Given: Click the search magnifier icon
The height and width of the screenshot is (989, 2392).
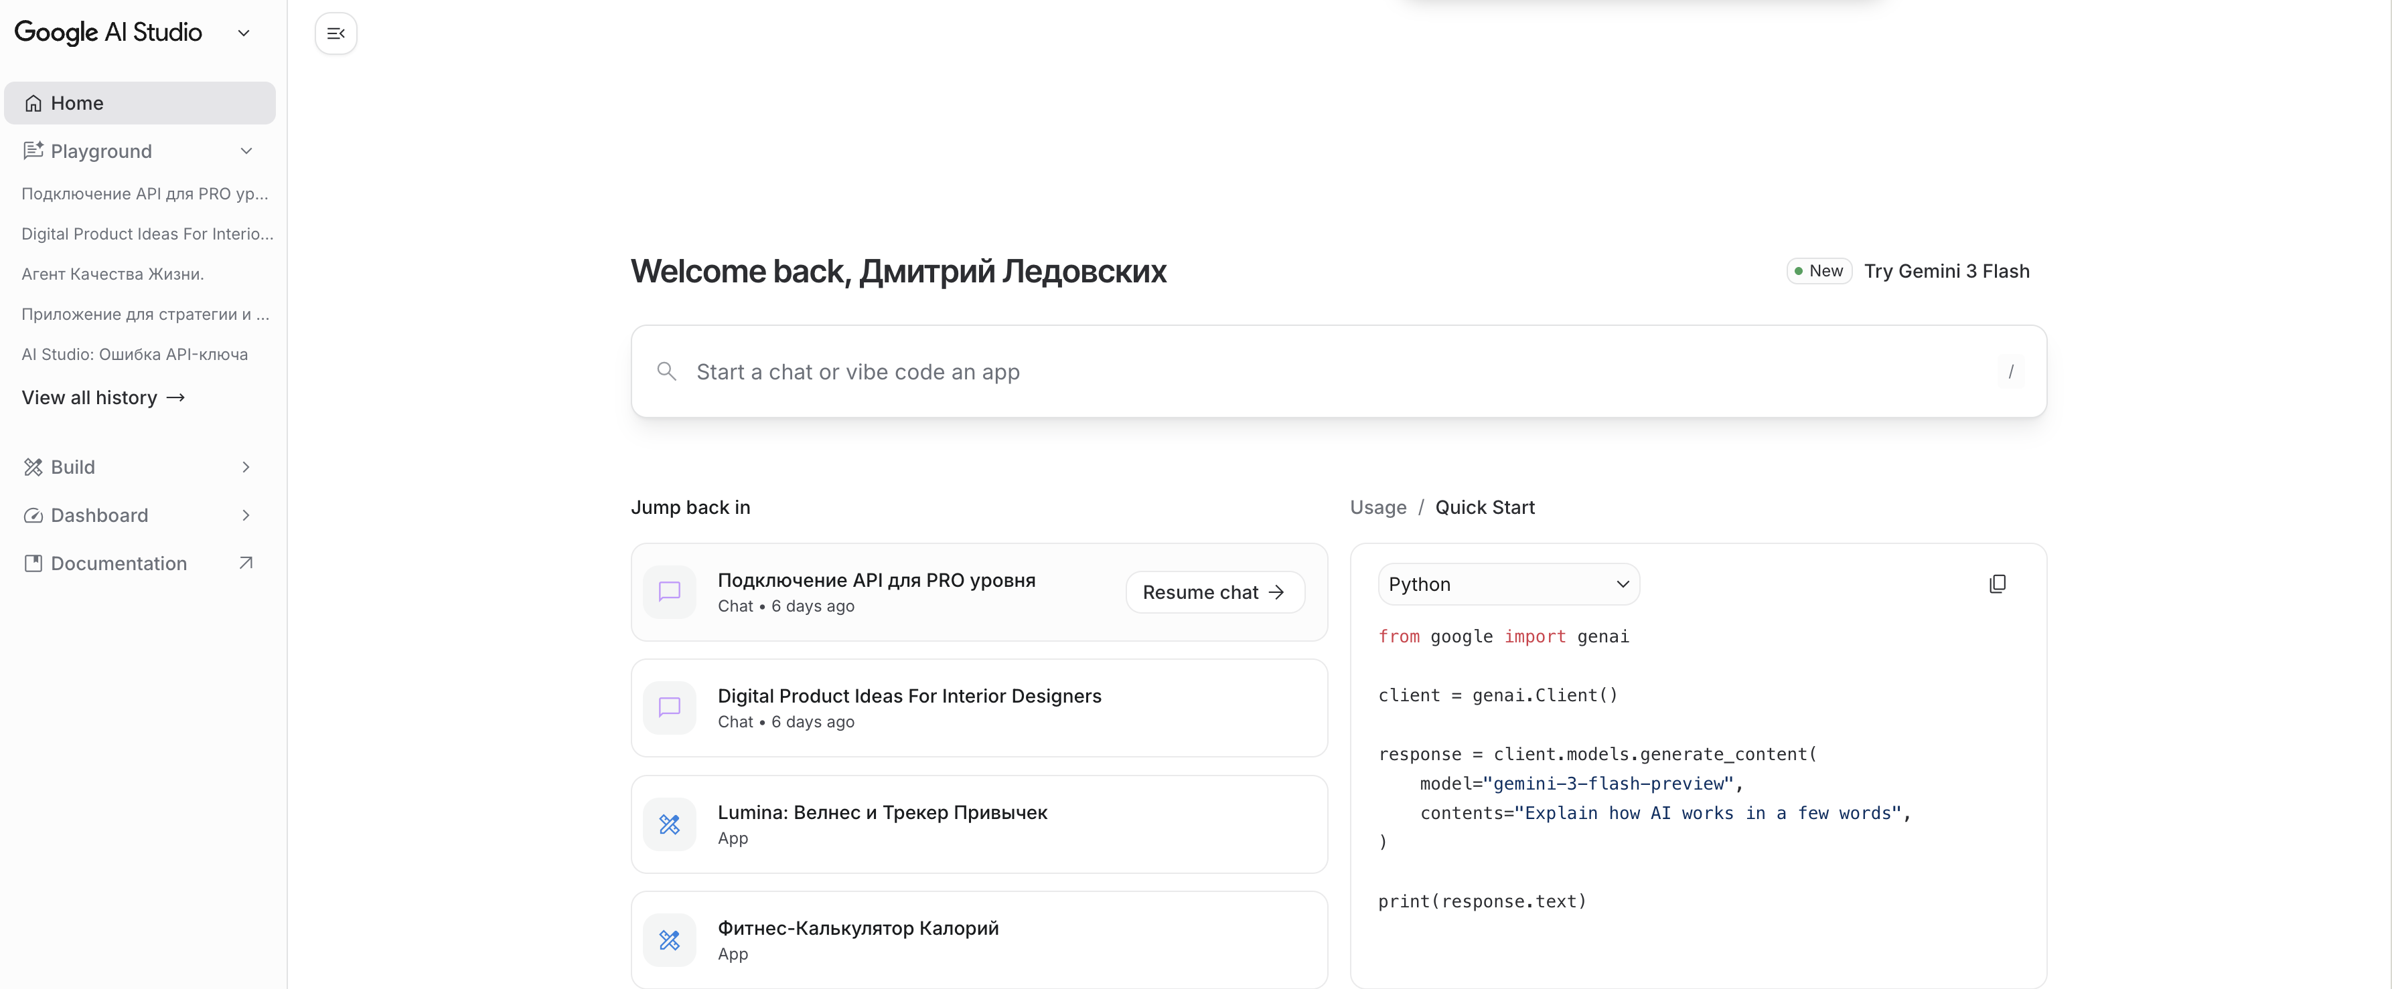Looking at the screenshot, I should [666, 371].
